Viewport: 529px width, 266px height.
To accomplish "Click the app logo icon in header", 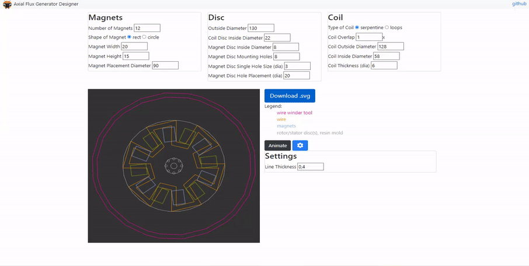I will coord(7,5).
